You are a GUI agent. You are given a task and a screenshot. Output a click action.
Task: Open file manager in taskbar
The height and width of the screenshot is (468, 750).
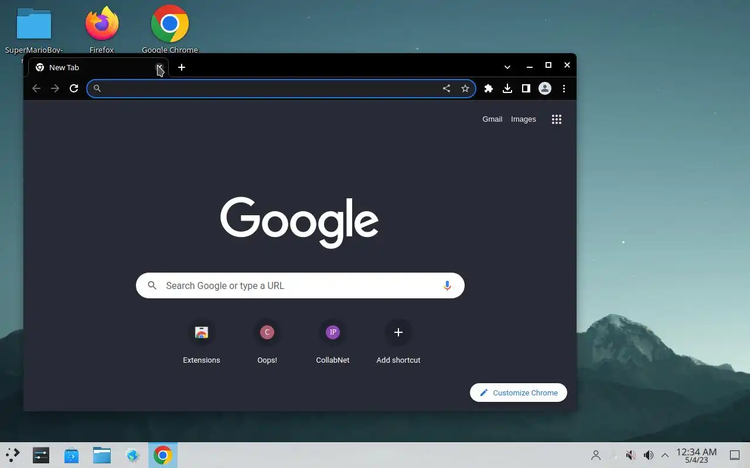tap(102, 455)
